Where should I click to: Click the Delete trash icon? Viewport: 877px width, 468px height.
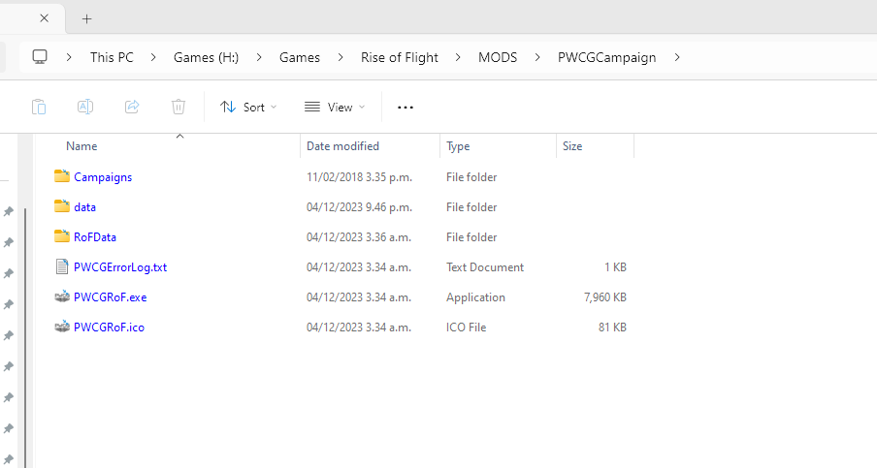pos(179,107)
